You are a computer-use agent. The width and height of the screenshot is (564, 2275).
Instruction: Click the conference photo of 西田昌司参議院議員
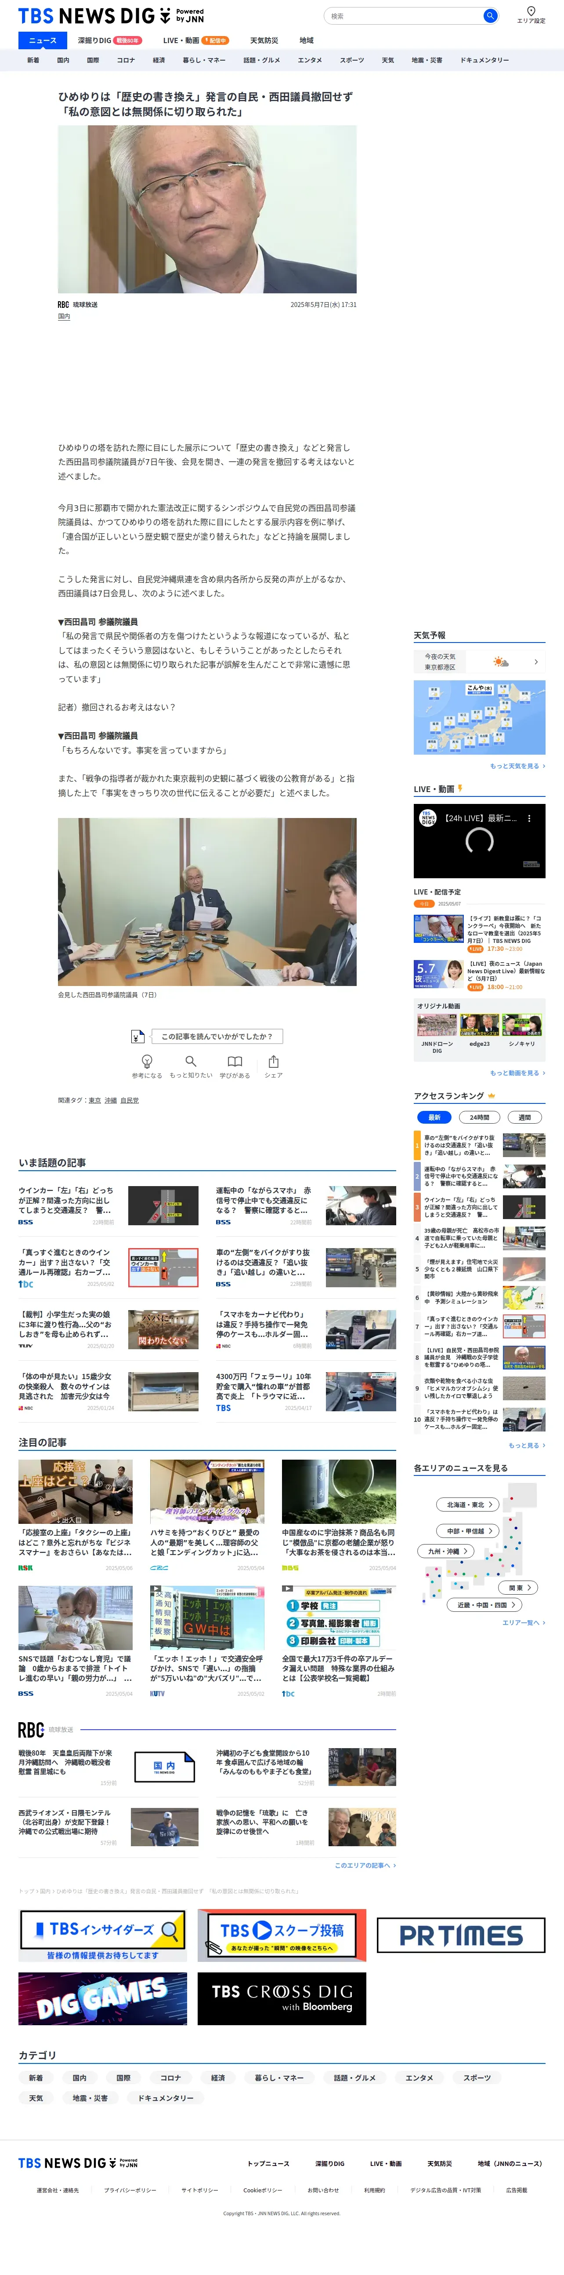[x=207, y=902]
